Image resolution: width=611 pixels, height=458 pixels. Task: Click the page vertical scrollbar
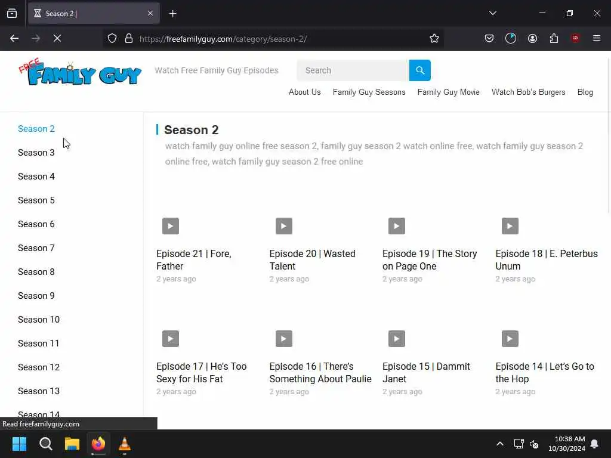(609, 137)
